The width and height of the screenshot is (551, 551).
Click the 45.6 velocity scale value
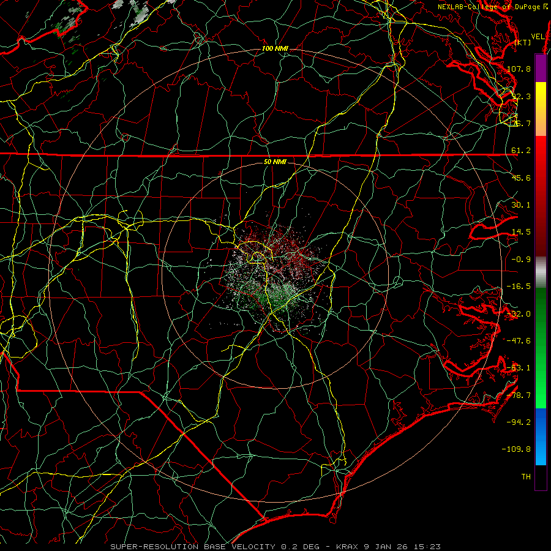click(x=521, y=178)
